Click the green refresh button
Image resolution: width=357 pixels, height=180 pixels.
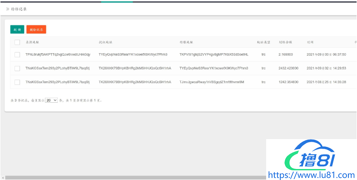click(17, 30)
